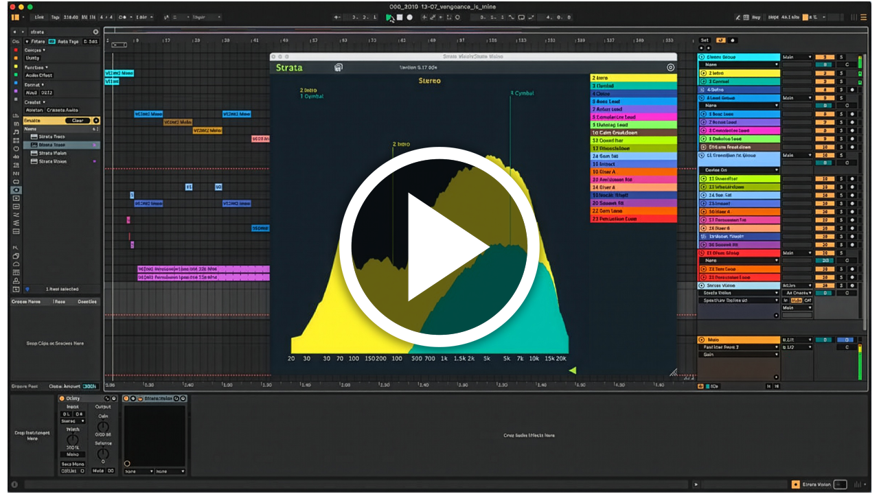
Task: Toggle the Mono button in the Utility device
Action: 72,454
